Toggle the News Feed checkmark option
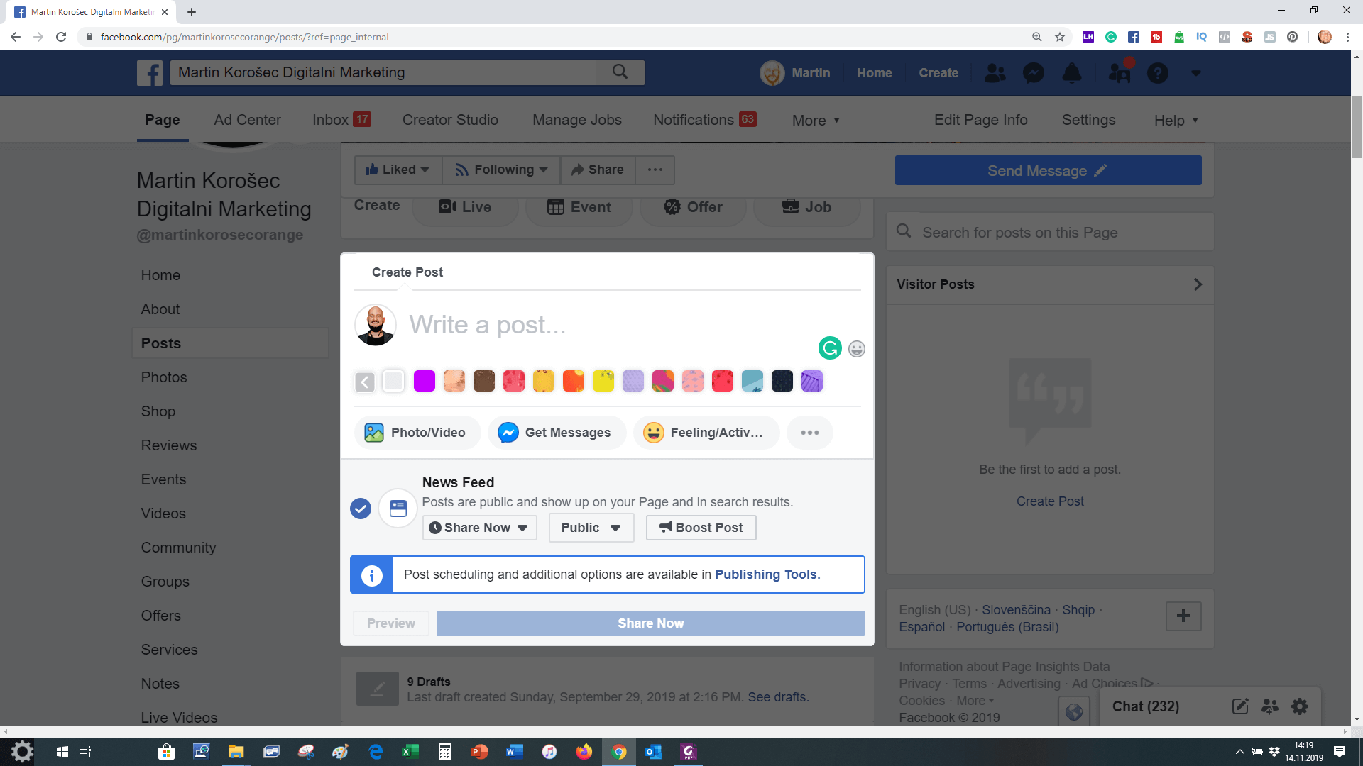The height and width of the screenshot is (766, 1363). click(x=361, y=509)
